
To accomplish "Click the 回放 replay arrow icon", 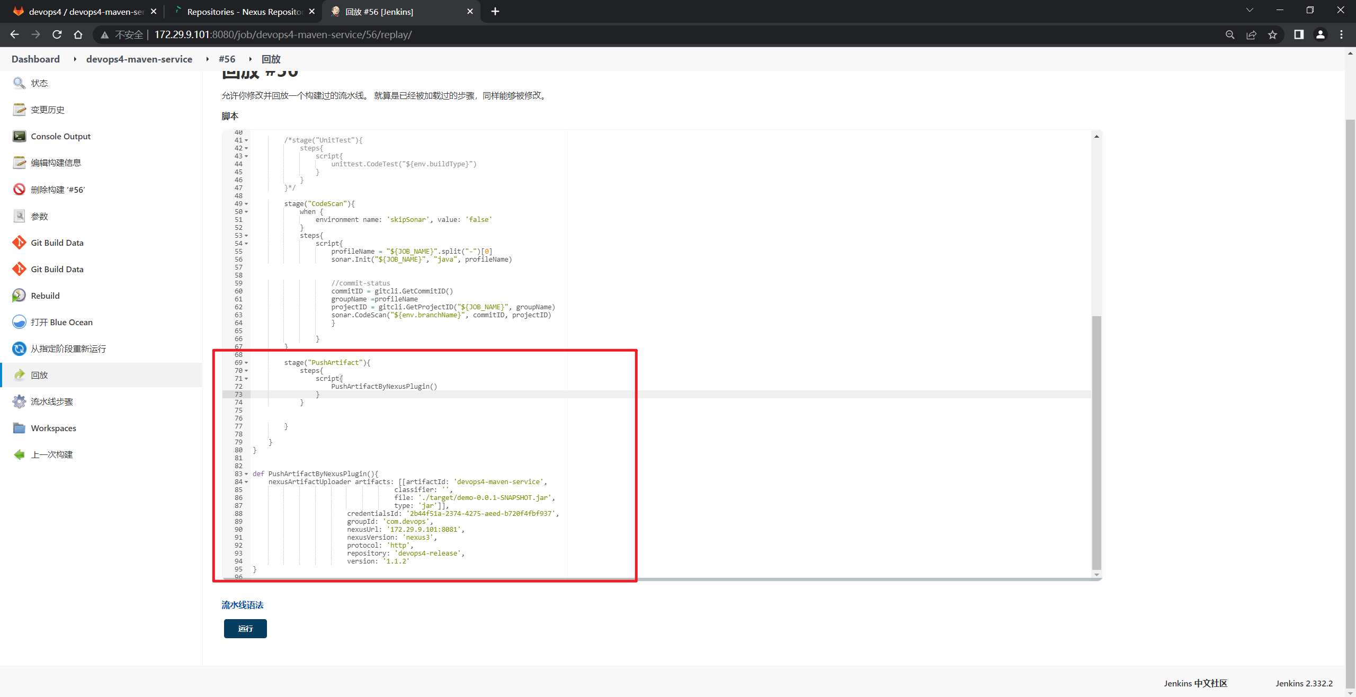I will point(19,374).
